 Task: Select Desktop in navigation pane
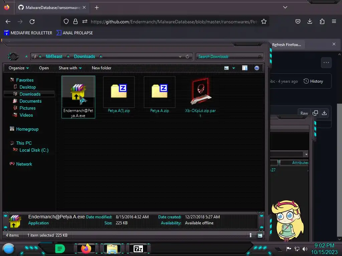(x=27, y=87)
